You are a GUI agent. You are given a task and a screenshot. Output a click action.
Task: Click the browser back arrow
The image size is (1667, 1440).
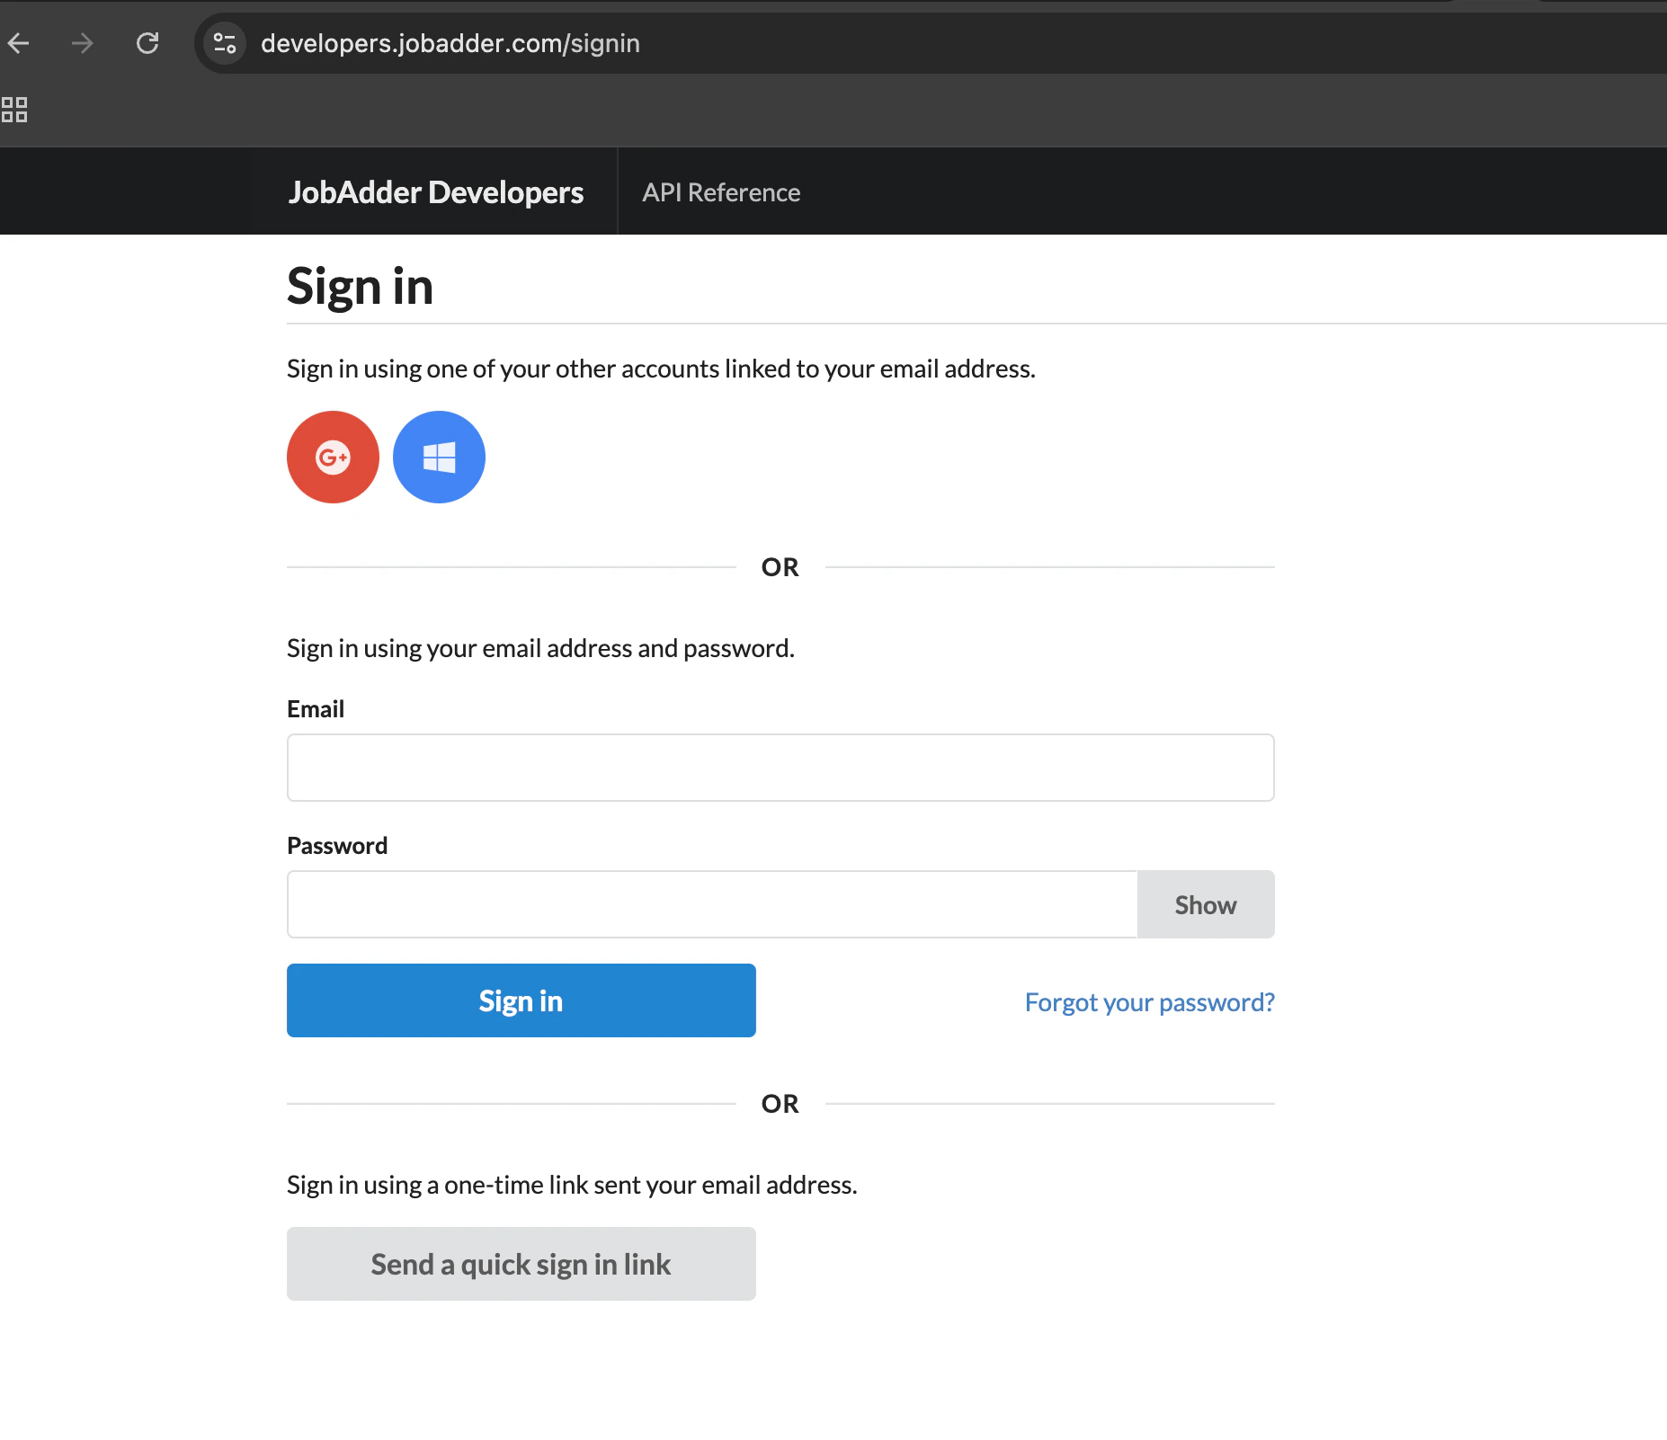[x=19, y=42]
